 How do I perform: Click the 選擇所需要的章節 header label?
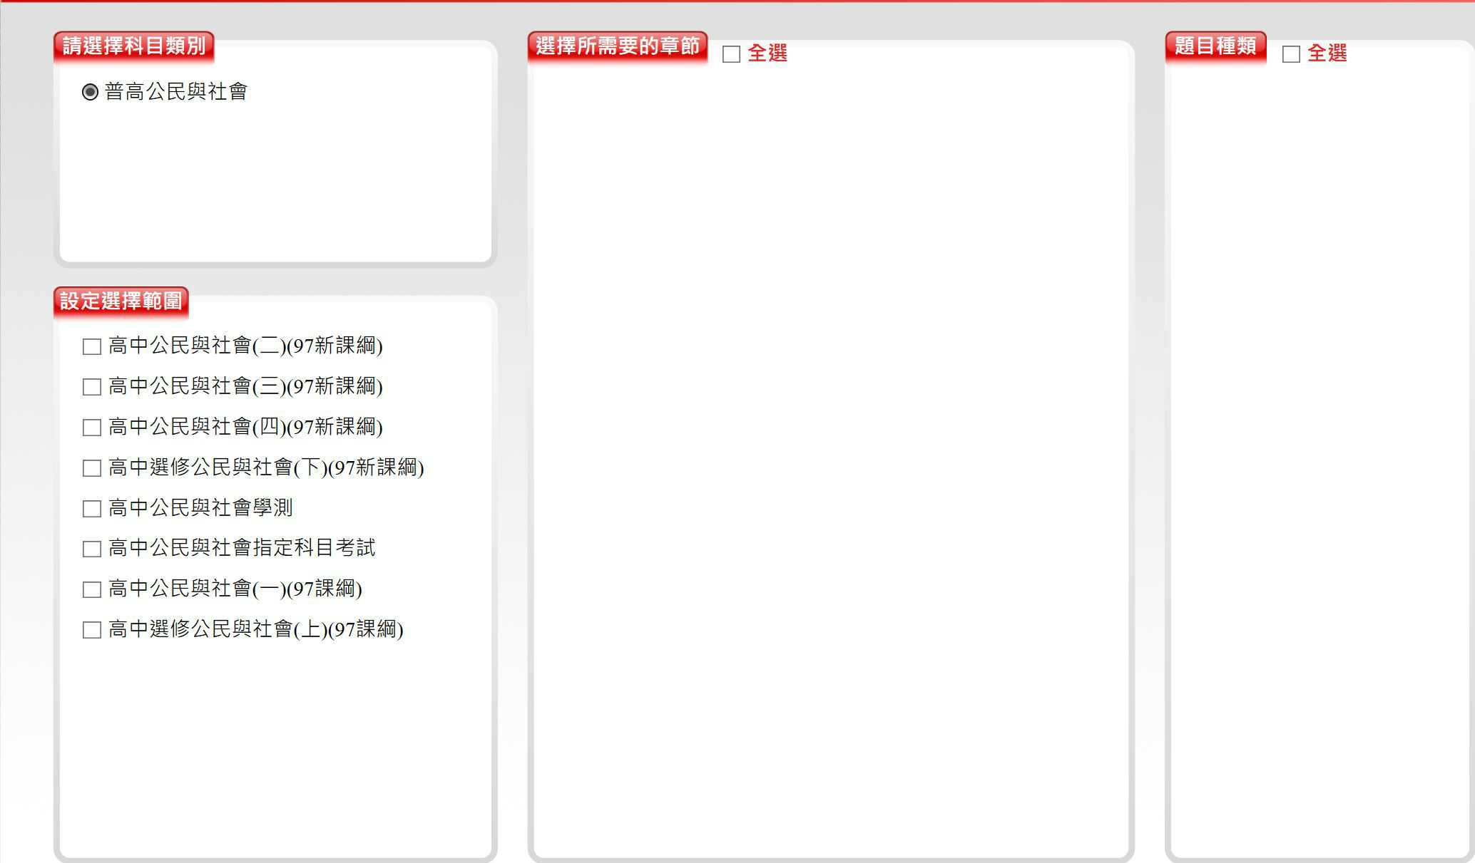click(x=618, y=46)
